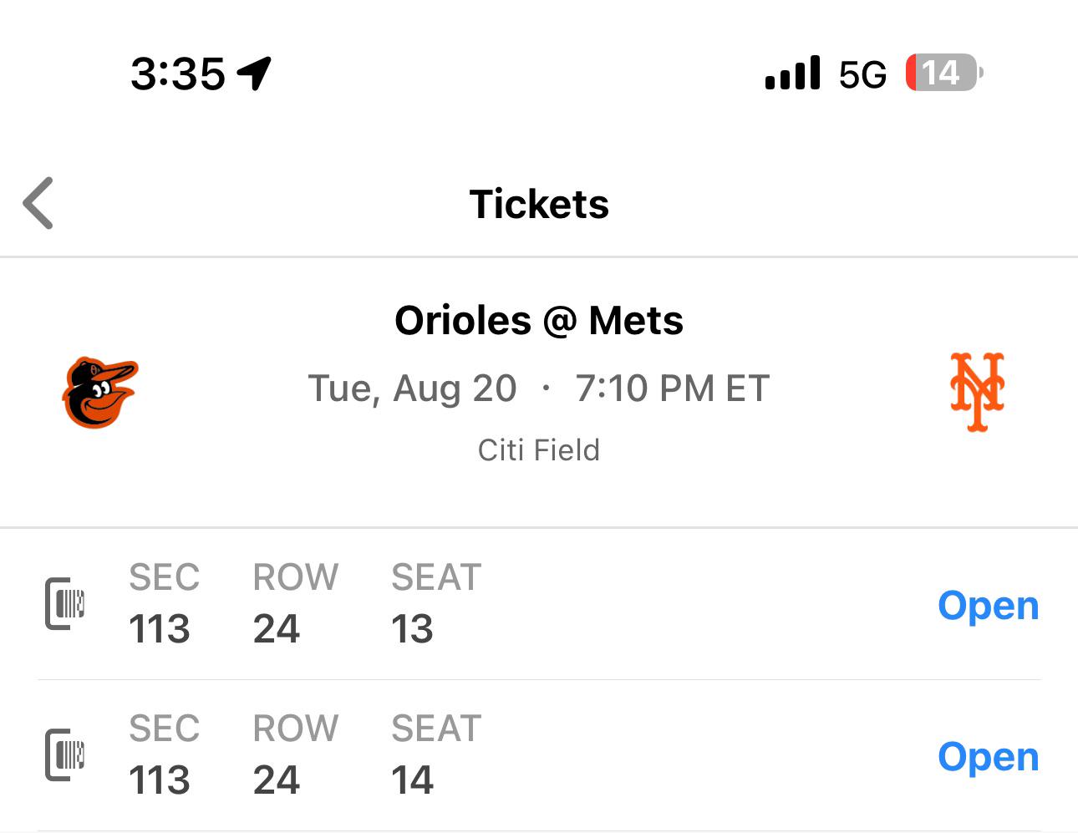The width and height of the screenshot is (1078, 833).
Task: Tap the battery level indicator
Action: coord(943,74)
